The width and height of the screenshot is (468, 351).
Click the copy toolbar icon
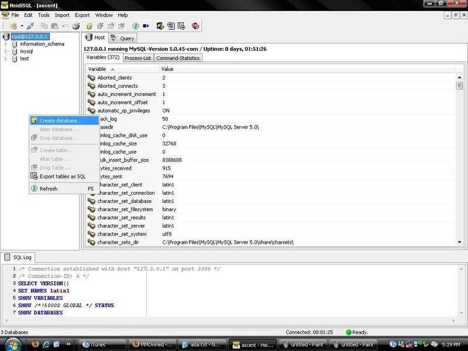pyautogui.click(x=44, y=26)
